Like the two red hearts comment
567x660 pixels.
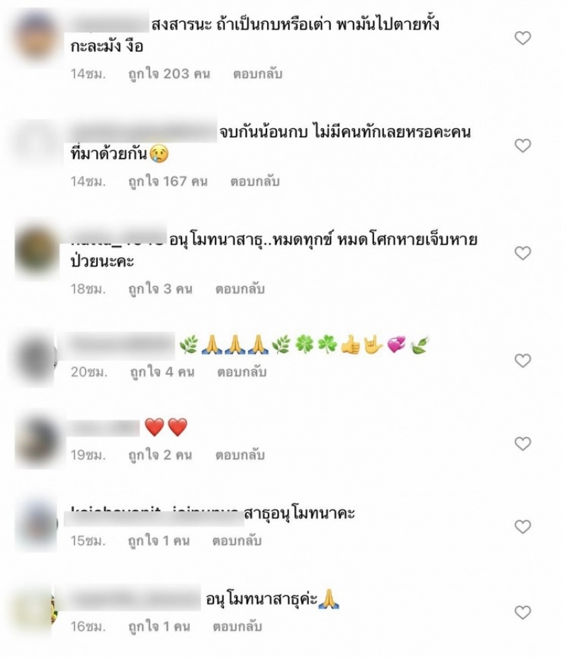[x=522, y=444]
